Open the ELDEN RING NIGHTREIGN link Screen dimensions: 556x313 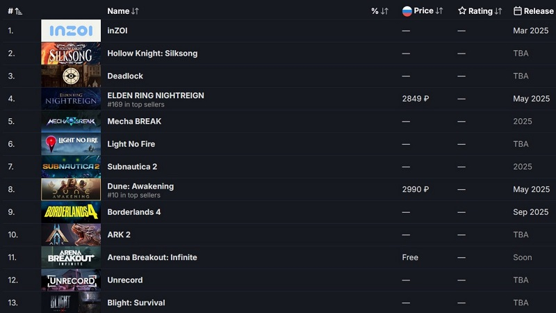tap(156, 95)
